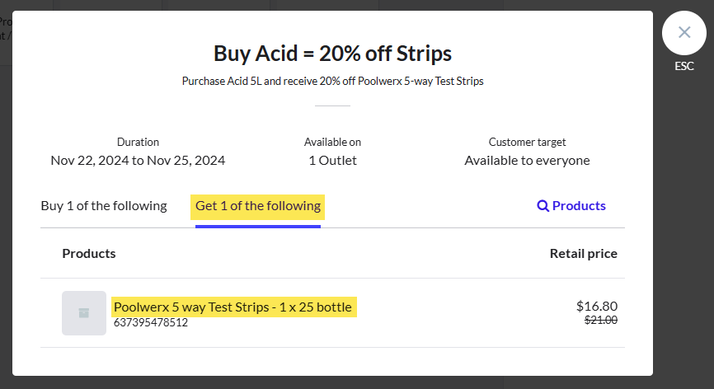Click the 1 Outlet availability text

click(332, 160)
